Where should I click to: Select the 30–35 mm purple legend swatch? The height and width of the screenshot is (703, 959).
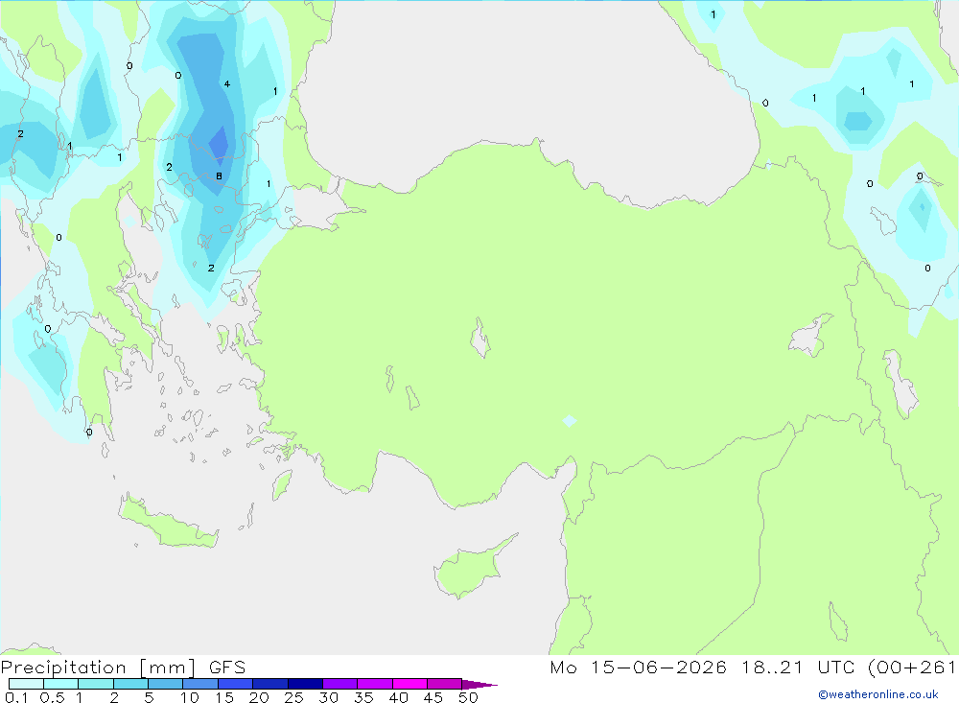(340, 684)
